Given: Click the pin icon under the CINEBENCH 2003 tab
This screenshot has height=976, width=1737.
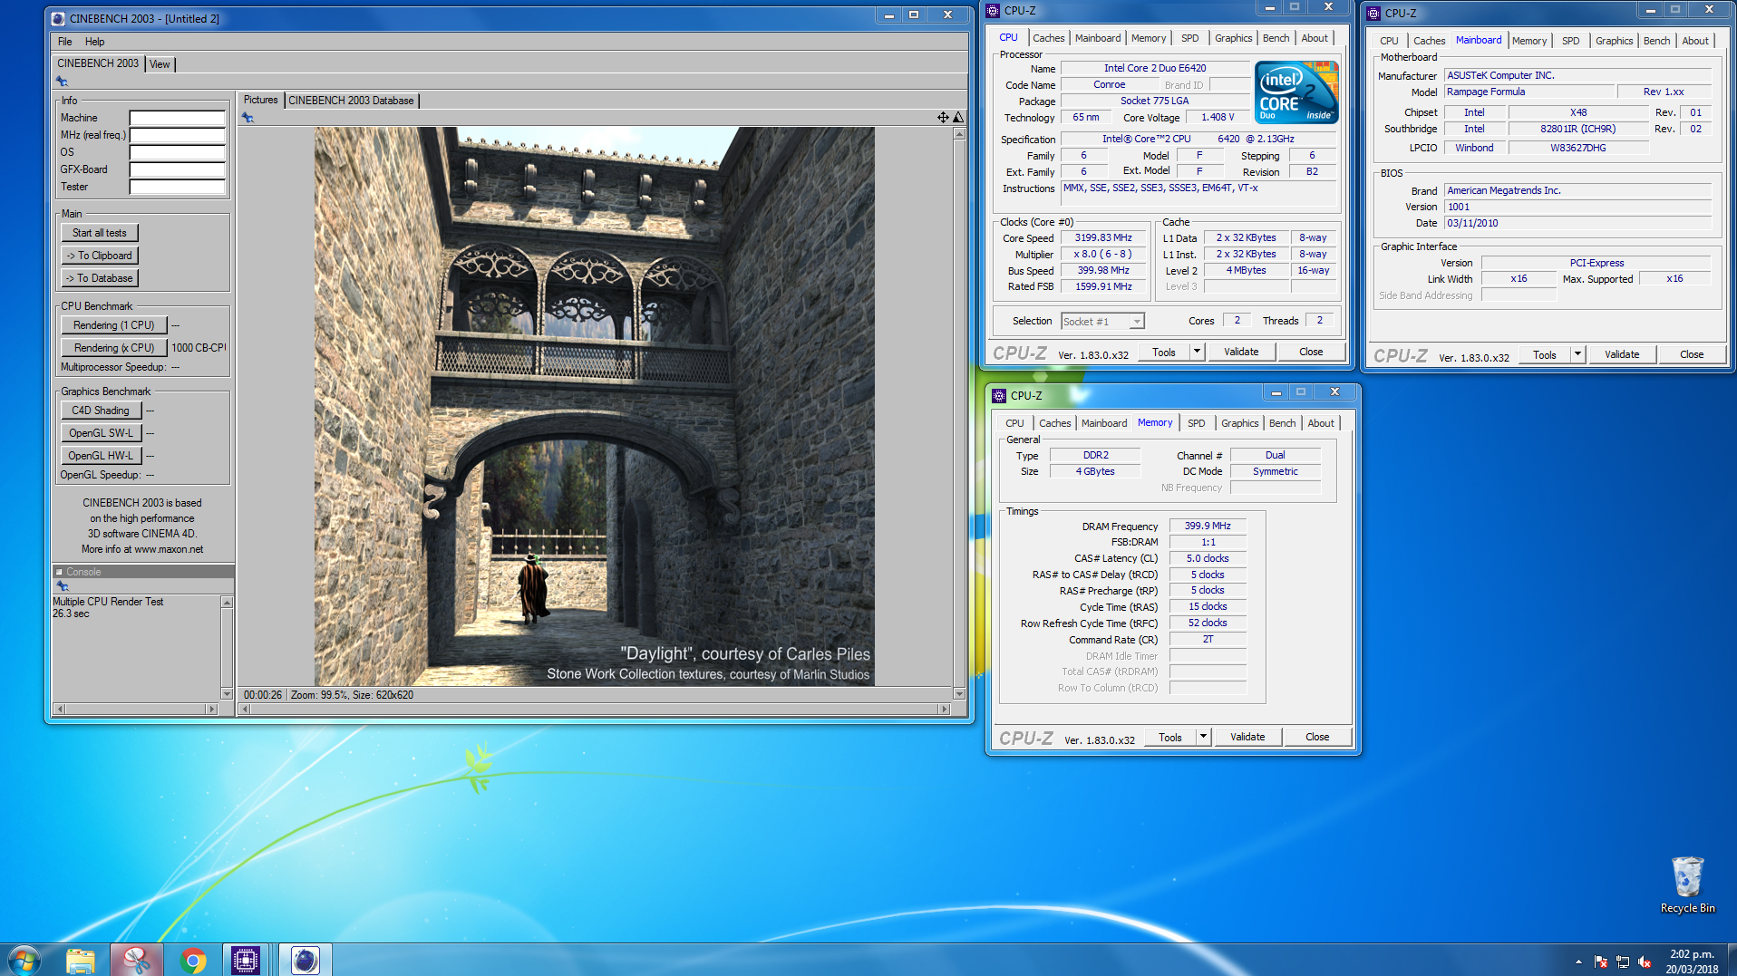Looking at the screenshot, I should point(62,82).
